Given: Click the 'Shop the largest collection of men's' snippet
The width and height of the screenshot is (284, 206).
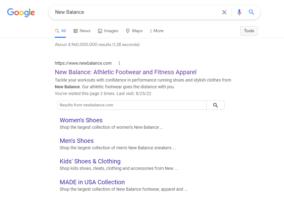Looking at the screenshot, I should tap(118, 148).
